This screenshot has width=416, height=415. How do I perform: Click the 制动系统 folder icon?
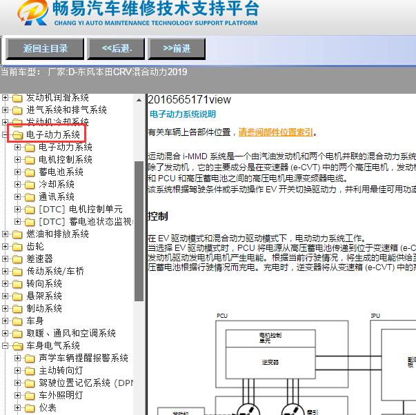pyautogui.click(x=17, y=309)
